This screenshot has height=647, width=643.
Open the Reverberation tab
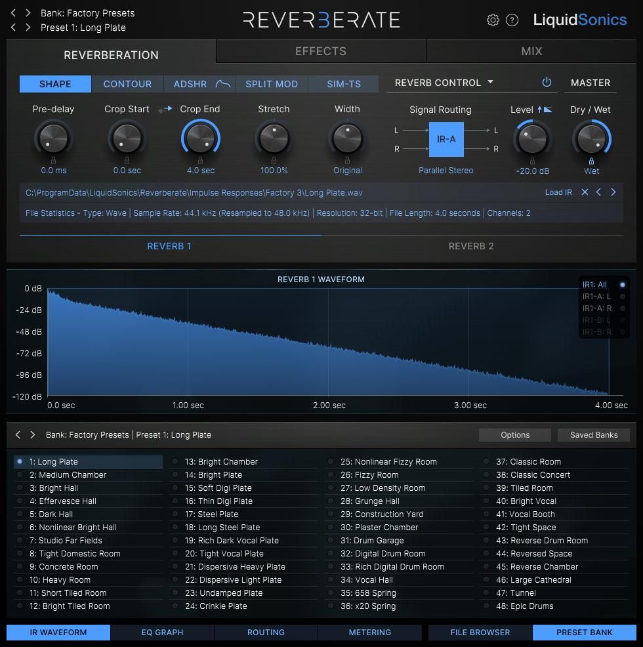point(111,55)
